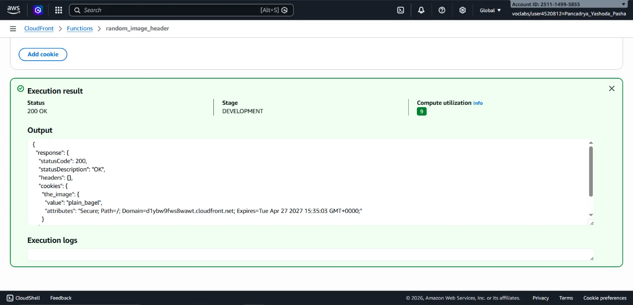Click the DEVELOPMENT stage value
633x305 pixels.
(243, 111)
